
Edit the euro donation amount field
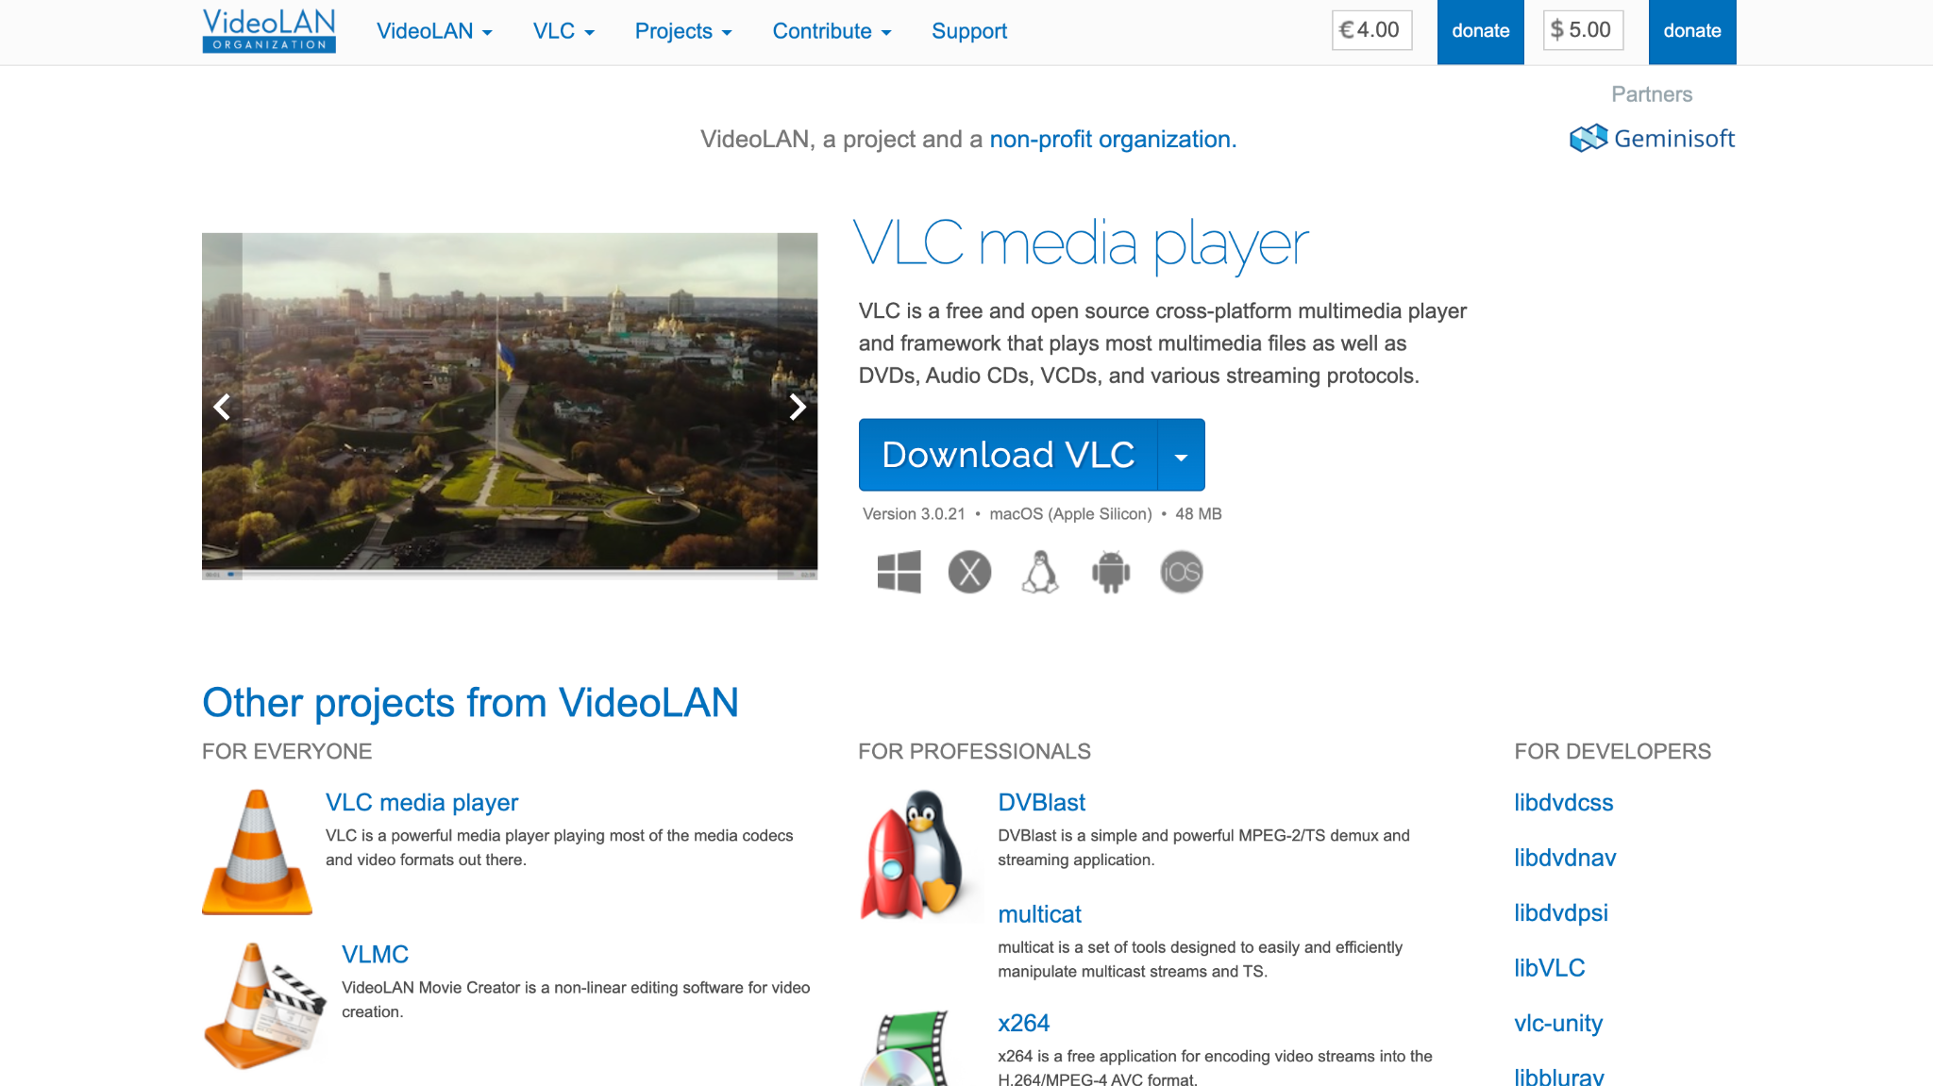1371,30
